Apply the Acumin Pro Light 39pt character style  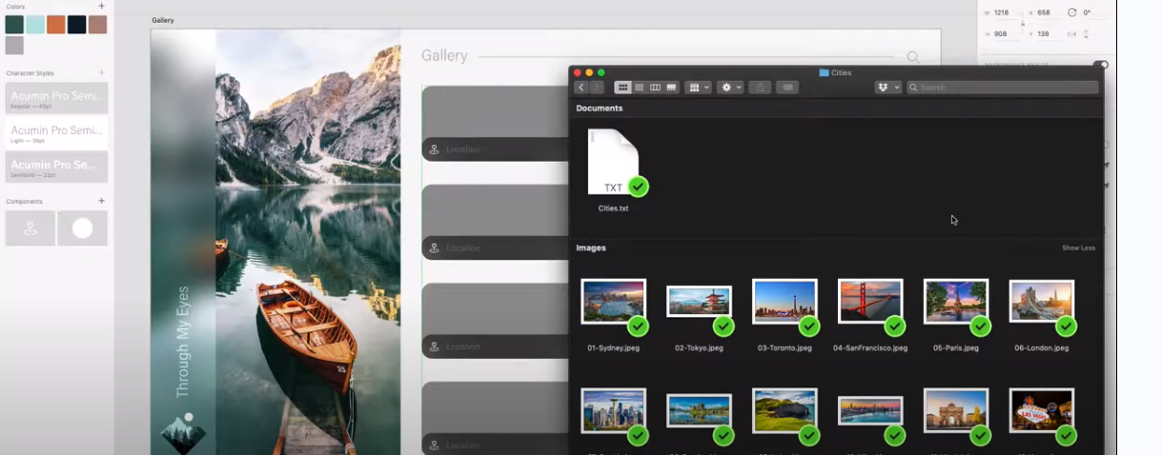[x=56, y=132]
